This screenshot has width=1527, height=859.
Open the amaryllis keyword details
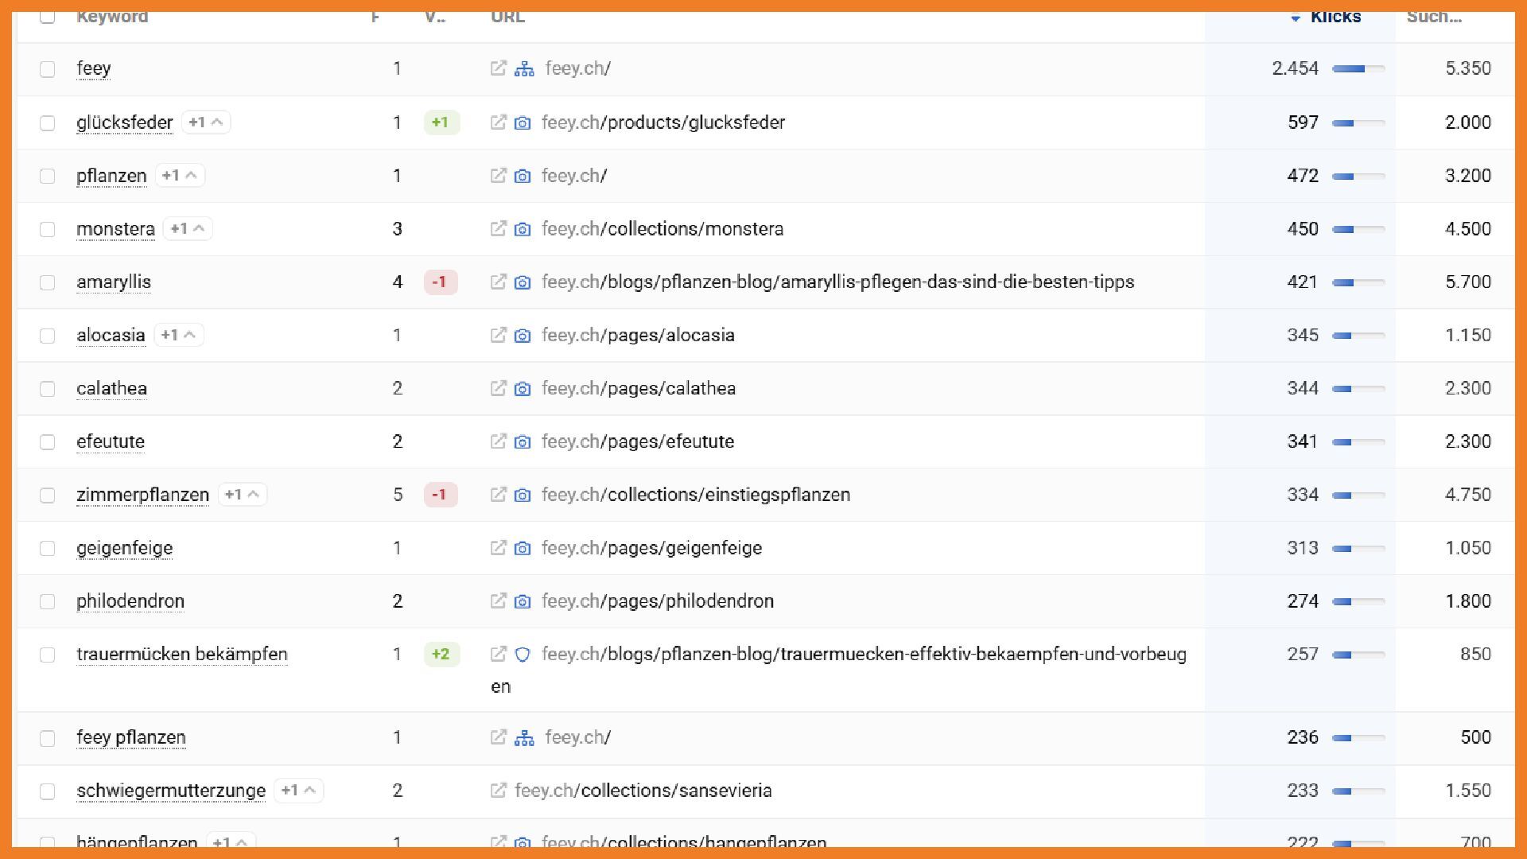point(114,282)
